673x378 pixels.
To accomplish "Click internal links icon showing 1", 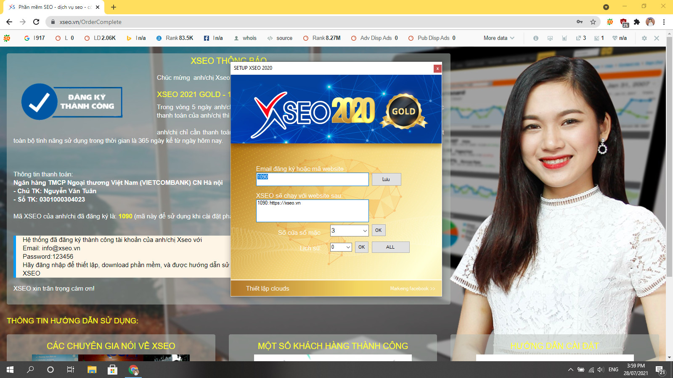I will pyautogui.click(x=599, y=38).
